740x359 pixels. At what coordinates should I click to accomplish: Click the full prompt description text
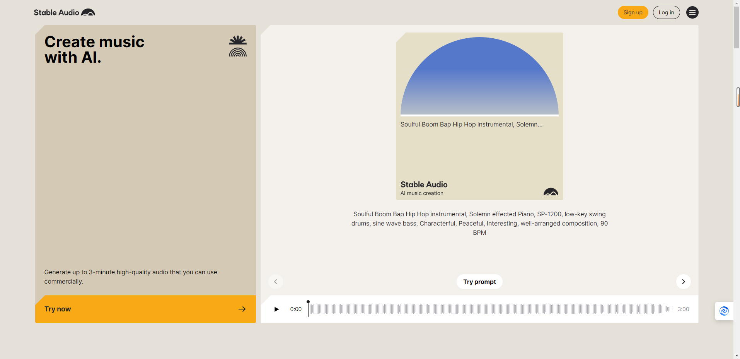(x=479, y=223)
